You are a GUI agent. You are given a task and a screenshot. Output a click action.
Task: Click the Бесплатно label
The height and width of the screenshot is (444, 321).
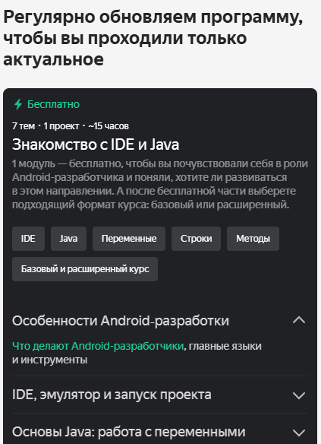(x=53, y=104)
